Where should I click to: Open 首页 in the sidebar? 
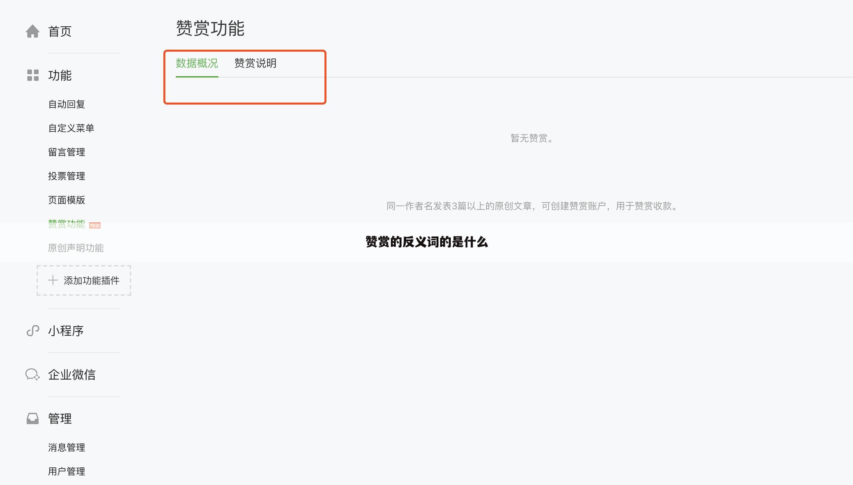[x=60, y=31]
